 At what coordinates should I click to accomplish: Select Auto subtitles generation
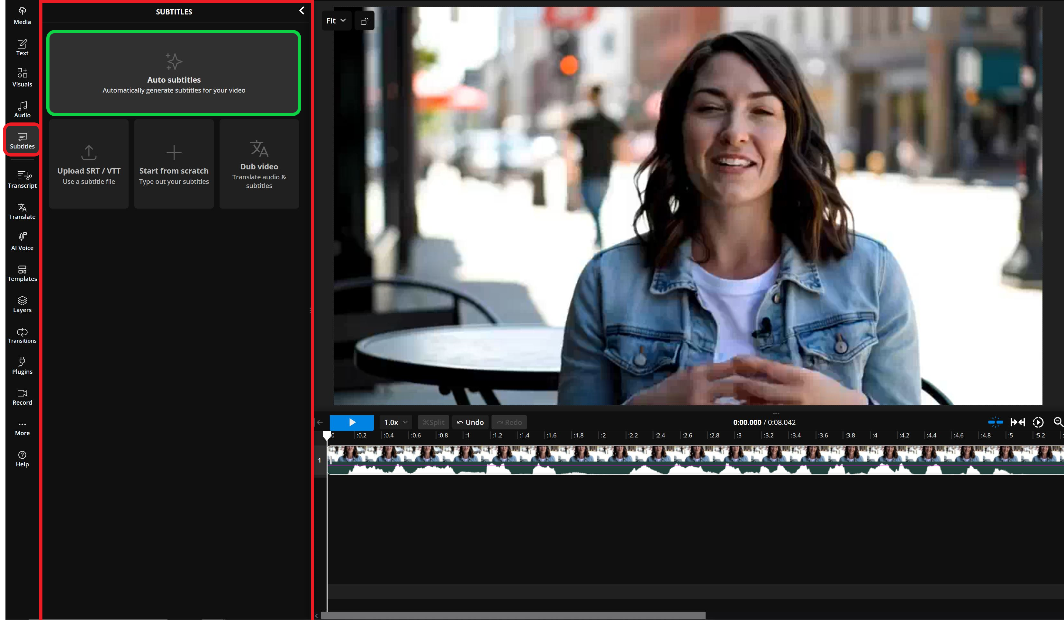[174, 73]
